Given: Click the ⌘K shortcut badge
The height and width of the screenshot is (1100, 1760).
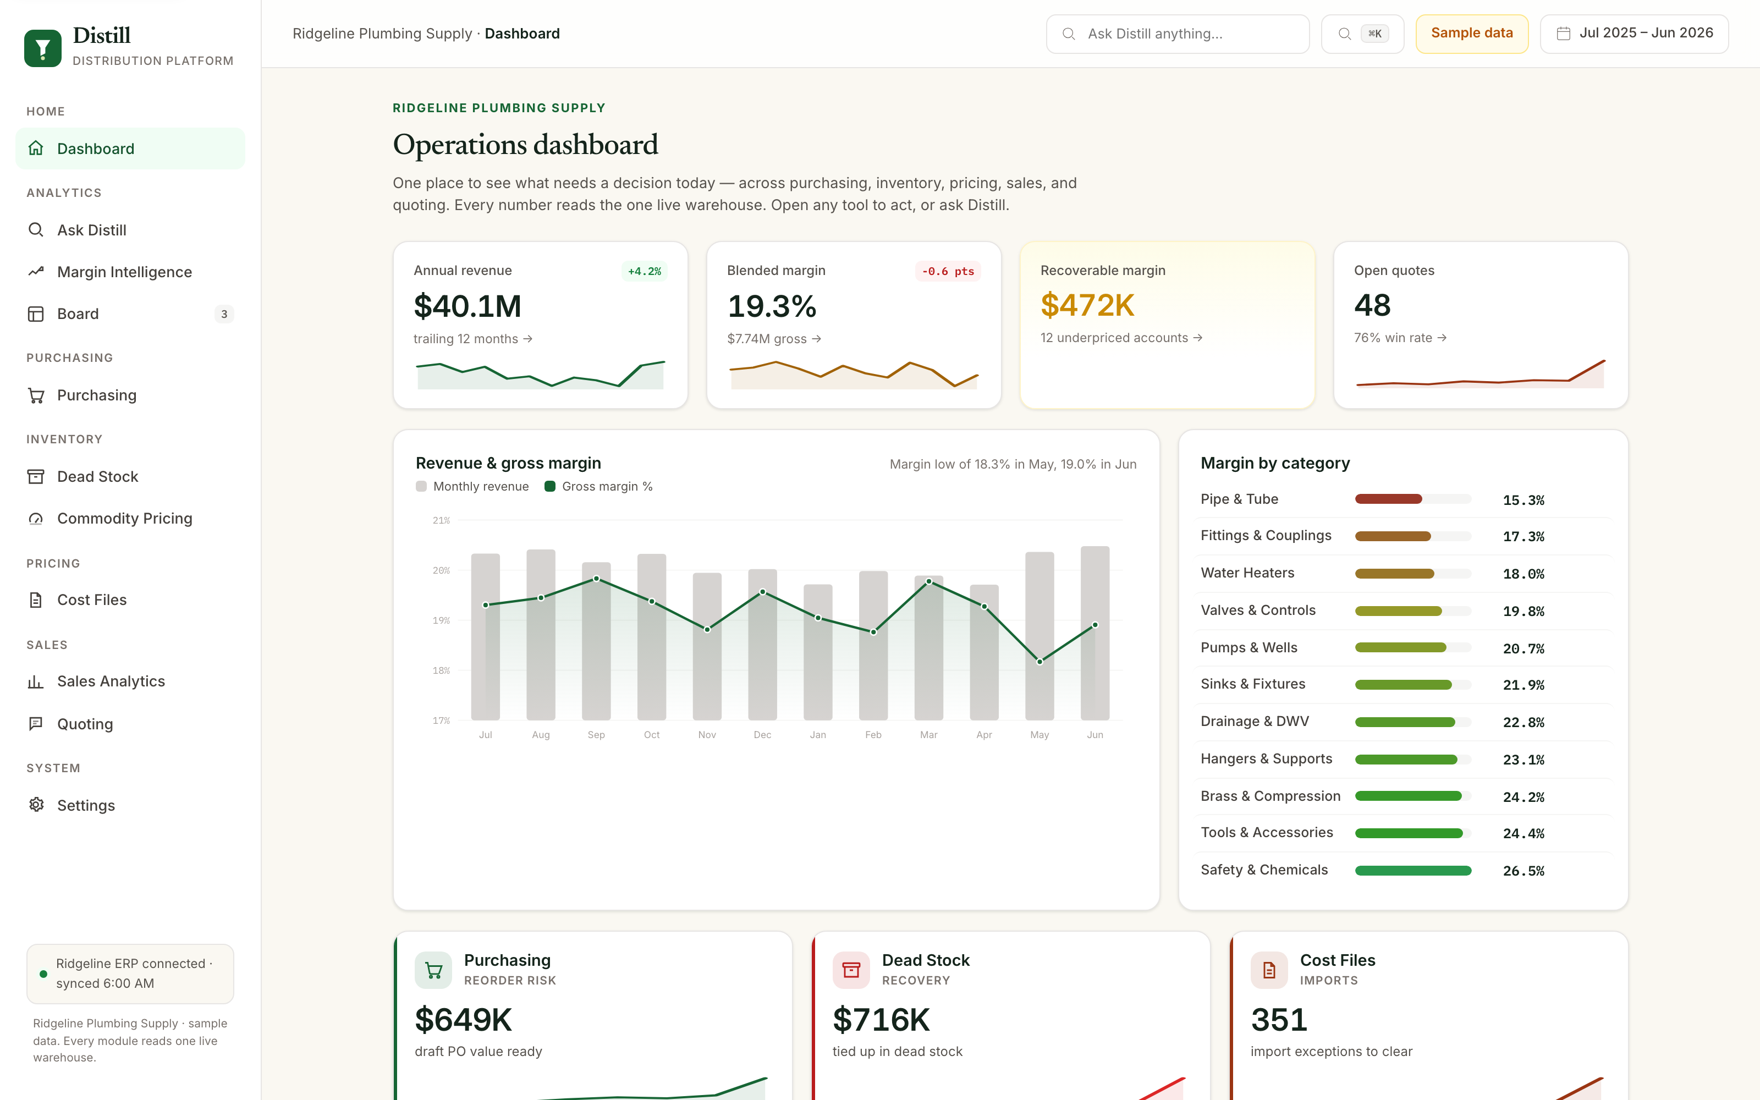Looking at the screenshot, I should [x=1374, y=34].
